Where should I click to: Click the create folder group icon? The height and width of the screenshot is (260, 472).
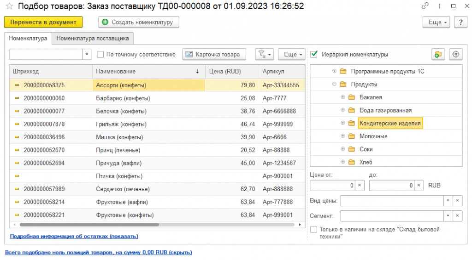438,54
